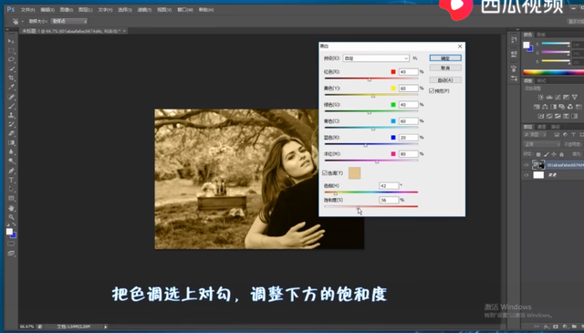Viewport: 584px width, 333px height.
Task: Open the sample size dropdown in options bar
Action: [69, 21]
